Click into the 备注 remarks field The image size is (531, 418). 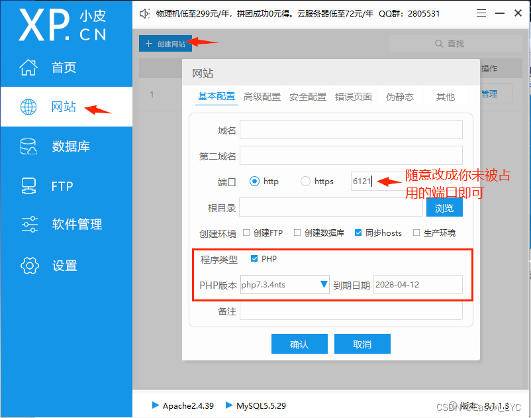coord(351,311)
